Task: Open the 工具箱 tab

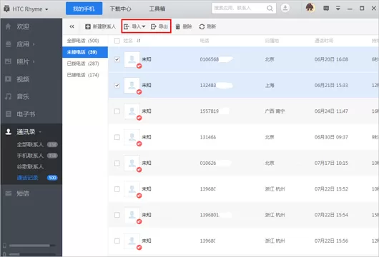Action: pyautogui.click(x=157, y=9)
